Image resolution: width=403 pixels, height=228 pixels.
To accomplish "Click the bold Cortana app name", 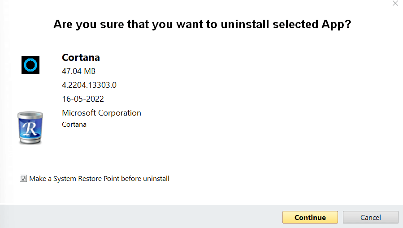I will coord(81,57).
